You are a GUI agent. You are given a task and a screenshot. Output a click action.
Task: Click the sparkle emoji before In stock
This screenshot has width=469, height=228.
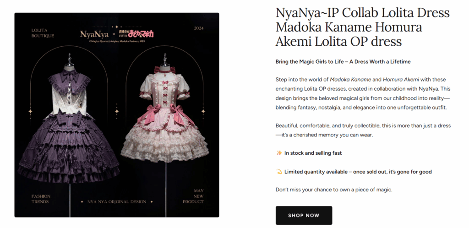tap(279, 153)
